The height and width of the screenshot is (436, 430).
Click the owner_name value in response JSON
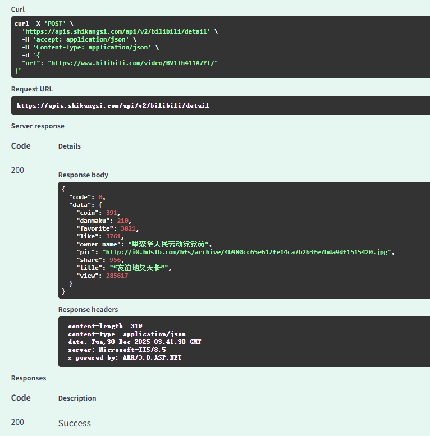point(170,244)
